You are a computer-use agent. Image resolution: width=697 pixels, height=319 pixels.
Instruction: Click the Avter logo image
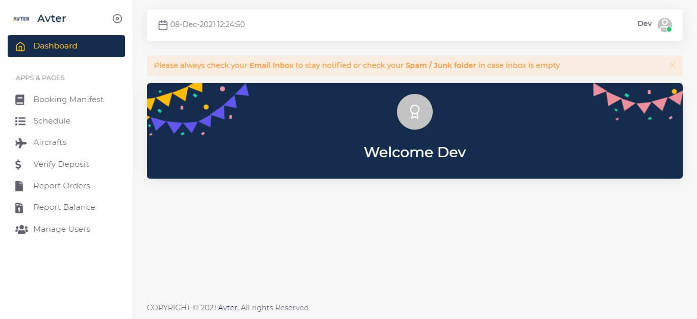click(21, 19)
